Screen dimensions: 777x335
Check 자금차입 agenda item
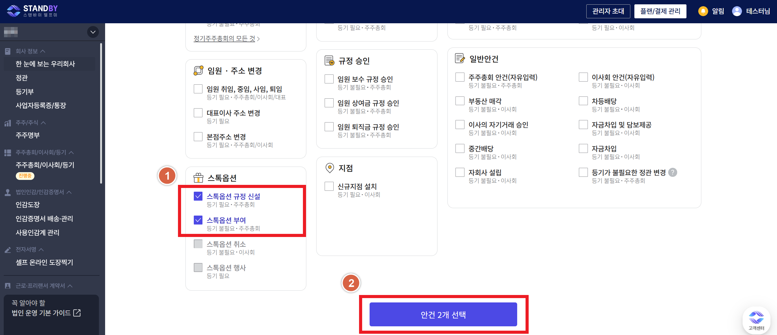pyautogui.click(x=583, y=148)
